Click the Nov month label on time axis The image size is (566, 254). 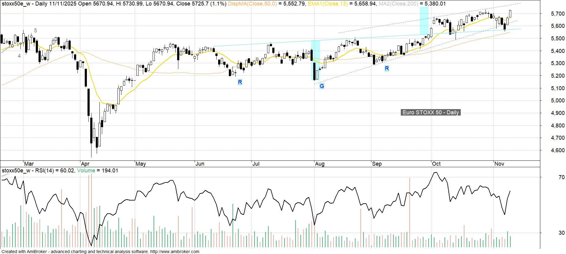[499, 164]
